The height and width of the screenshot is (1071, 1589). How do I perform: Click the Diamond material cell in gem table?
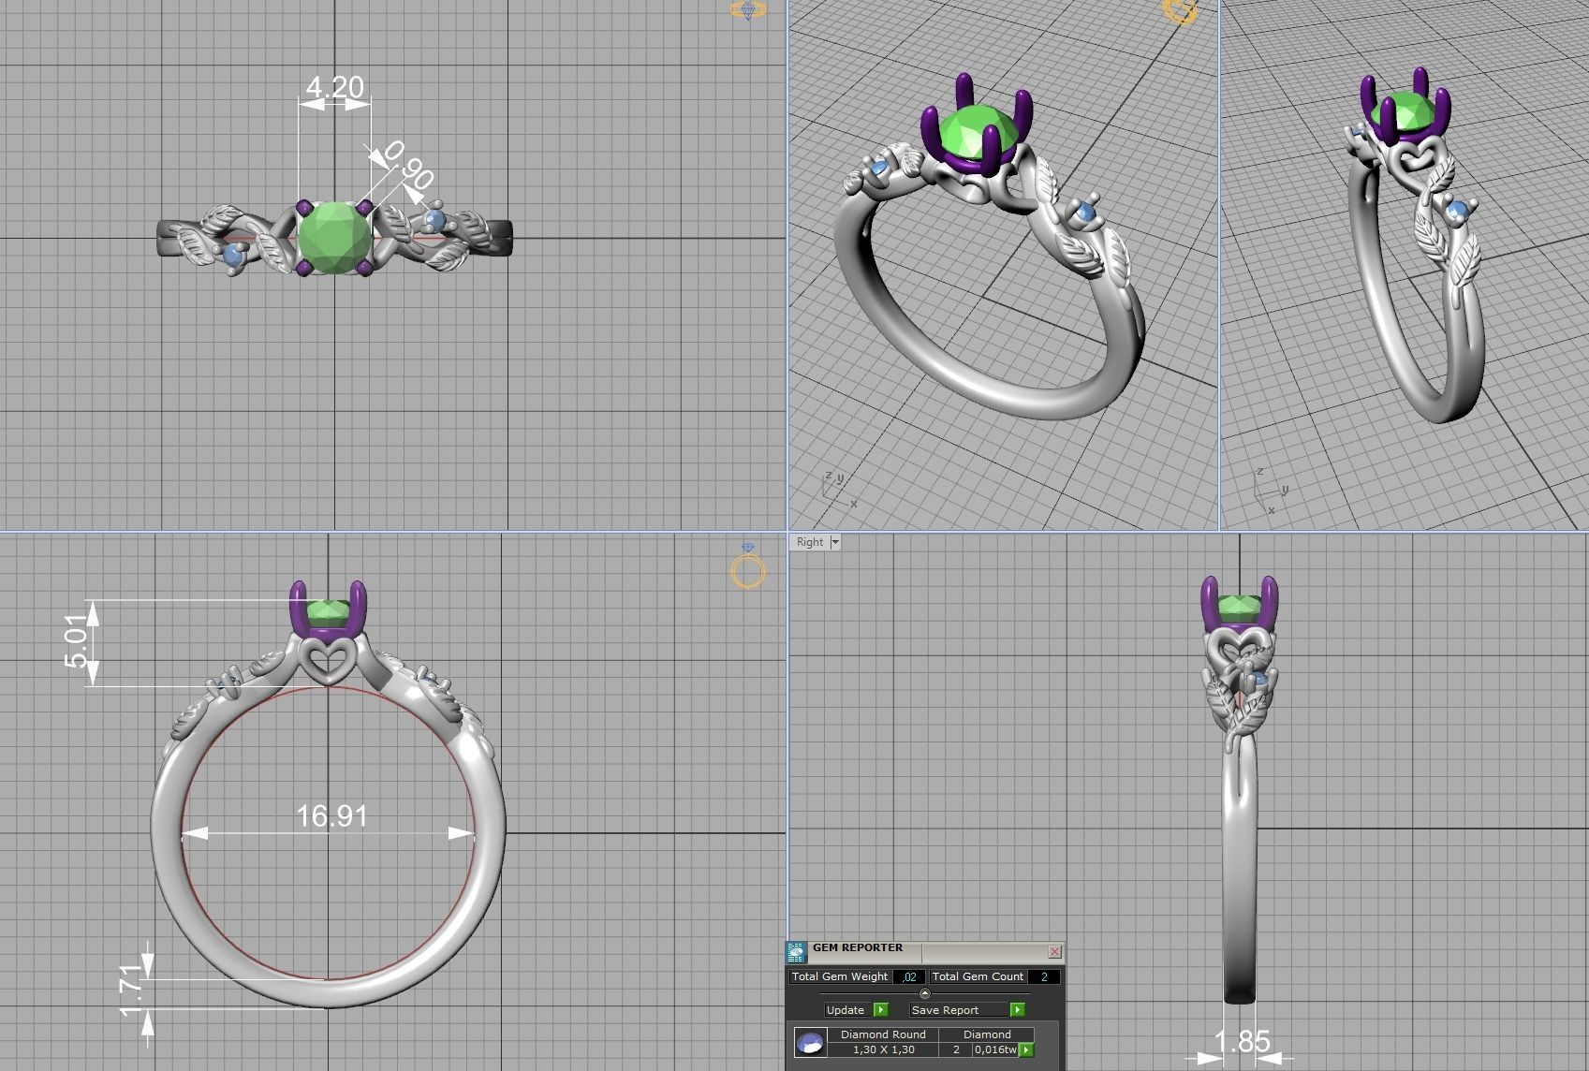[x=987, y=1034]
